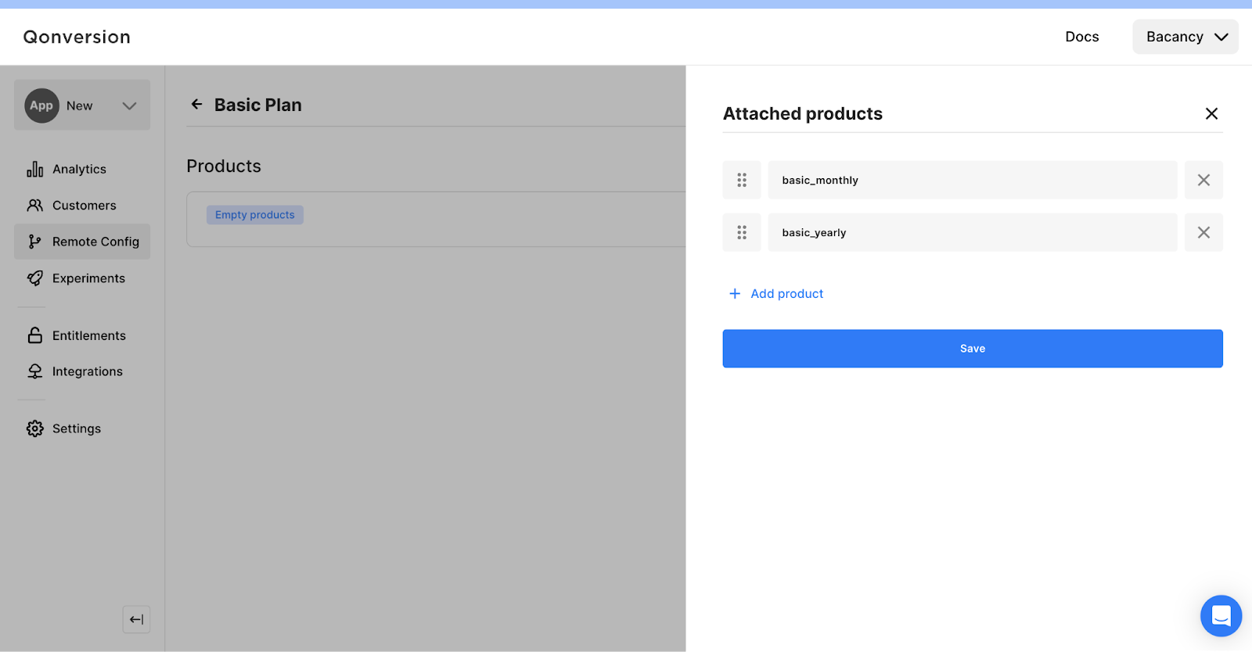Expand the New app selector chevron
Viewport: 1252px width, 652px height.
click(129, 106)
